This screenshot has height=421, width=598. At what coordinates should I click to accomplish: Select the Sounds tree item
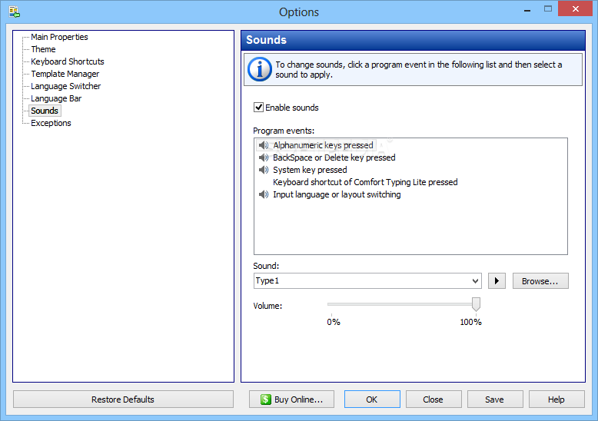click(x=45, y=111)
